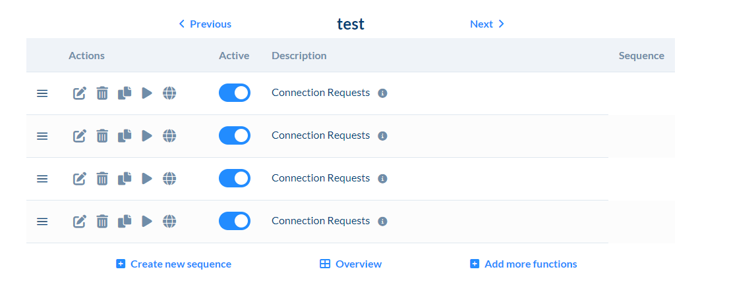The image size is (729, 286).
Task: Click edit pencil icon in third row
Action: point(80,178)
